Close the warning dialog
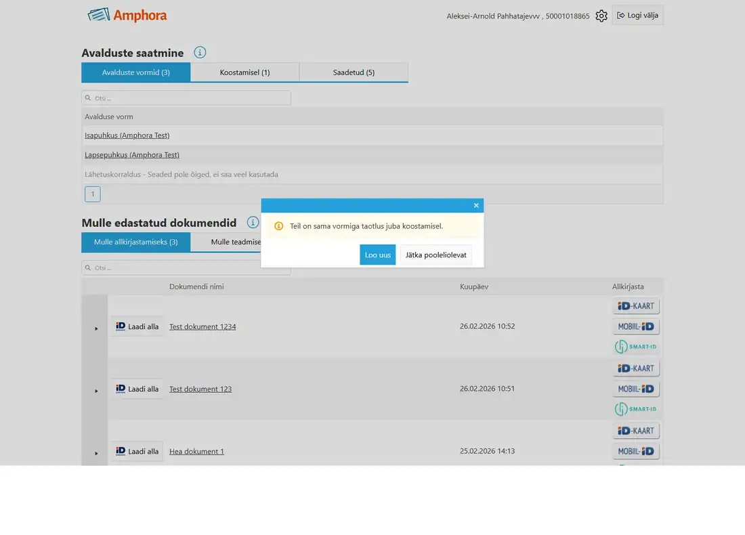This screenshot has width=745, height=535. coord(476,205)
